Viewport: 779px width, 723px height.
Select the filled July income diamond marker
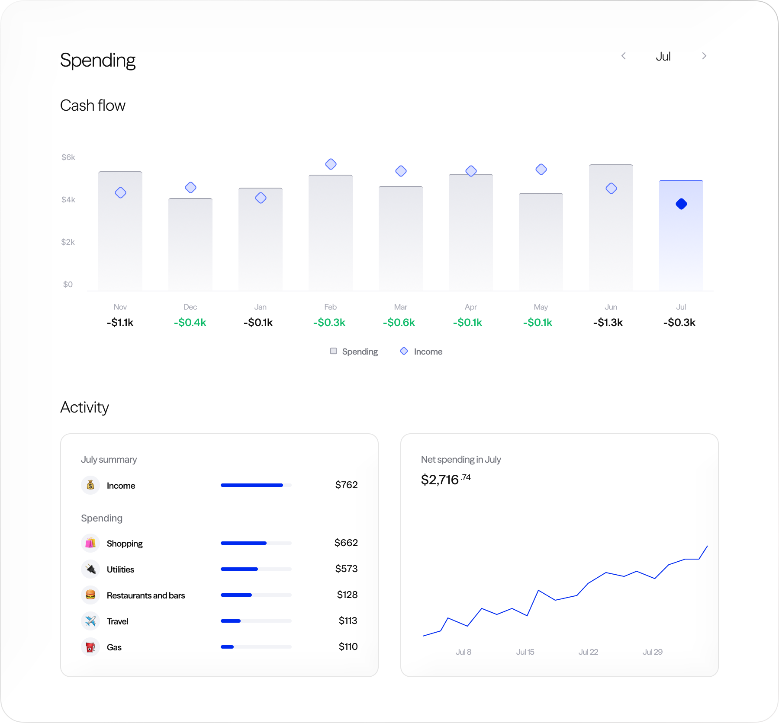click(681, 204)
